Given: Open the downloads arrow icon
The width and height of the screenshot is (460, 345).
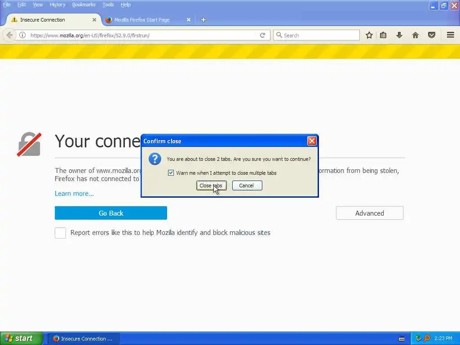Looking at the screenshot, I should coord(399,35).
